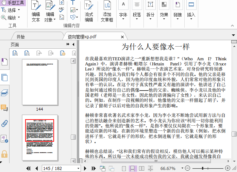Image resolution: width=237 pixels, height=172 pixels.
Task: Open the digital signatures side panel
Action: click(4, 139)
